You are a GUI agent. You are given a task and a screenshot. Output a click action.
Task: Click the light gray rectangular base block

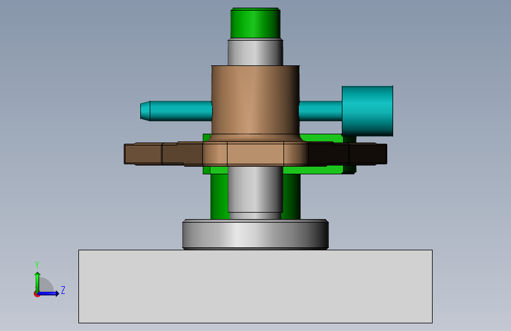click(x=255, y=286)
